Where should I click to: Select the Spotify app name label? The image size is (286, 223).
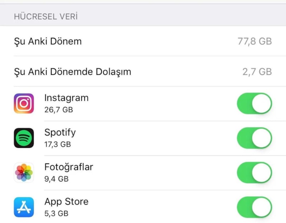tap(60, 132)
